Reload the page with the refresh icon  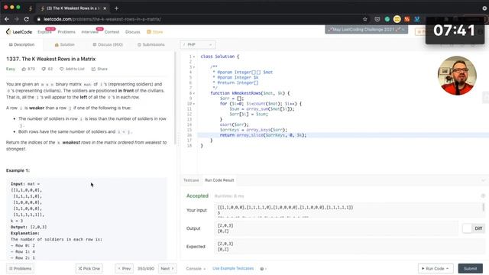click(x=27, y=19)
